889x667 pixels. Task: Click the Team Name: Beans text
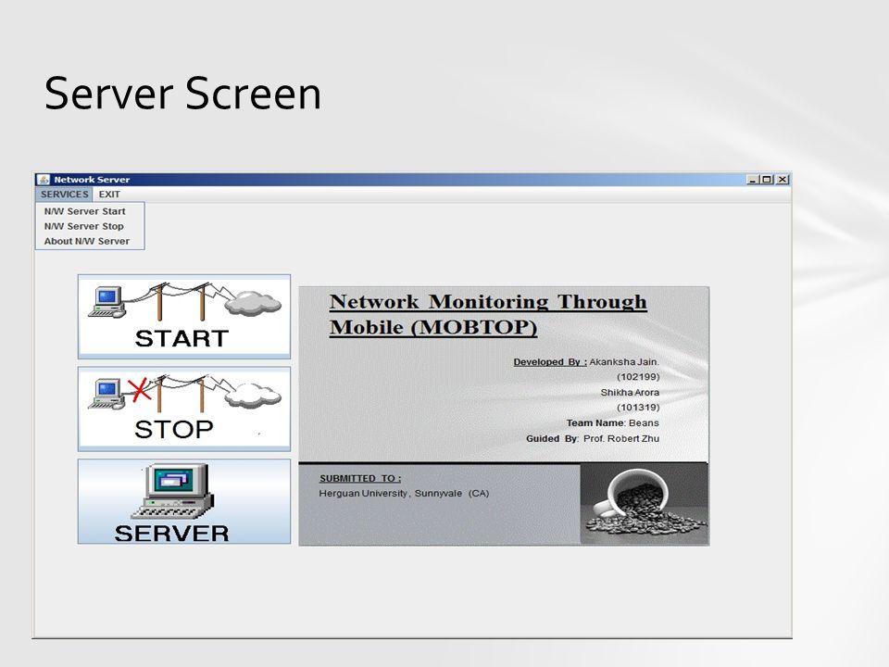(612, 423)
